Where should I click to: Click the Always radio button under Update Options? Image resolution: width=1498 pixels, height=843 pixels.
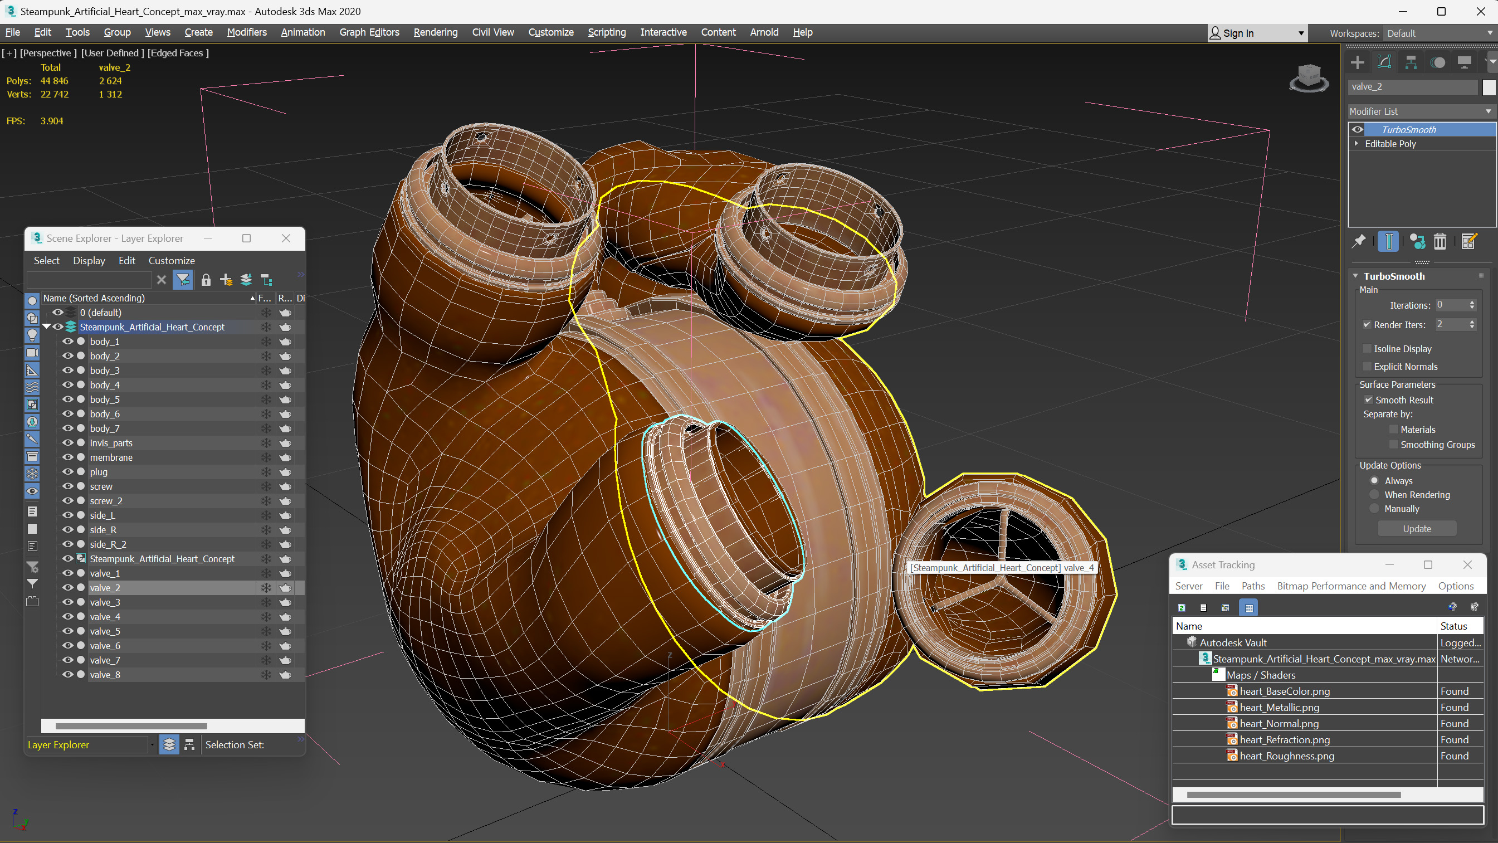1374,481
